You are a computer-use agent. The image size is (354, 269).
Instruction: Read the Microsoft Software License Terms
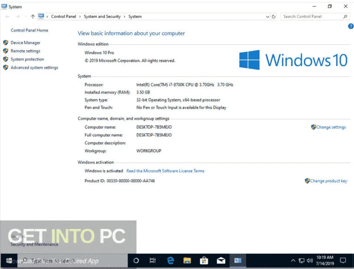coord(165,171)
